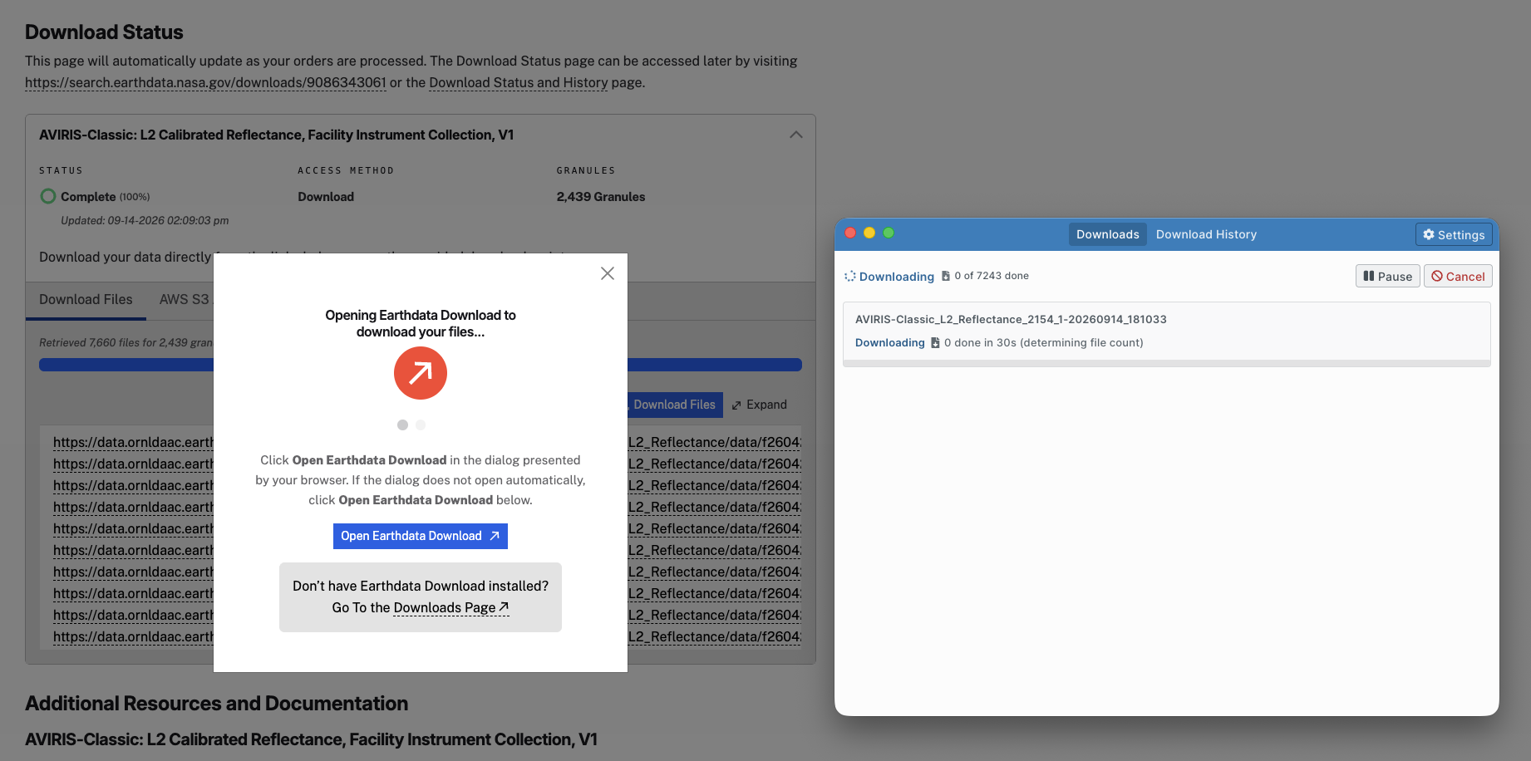
Task: Click the red arrow Earthdata Download icon
Action: click(421, 373)
